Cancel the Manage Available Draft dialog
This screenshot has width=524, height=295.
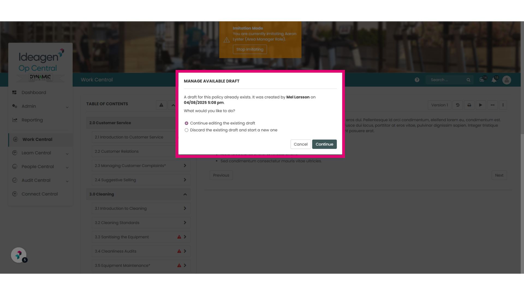point(300,144)
